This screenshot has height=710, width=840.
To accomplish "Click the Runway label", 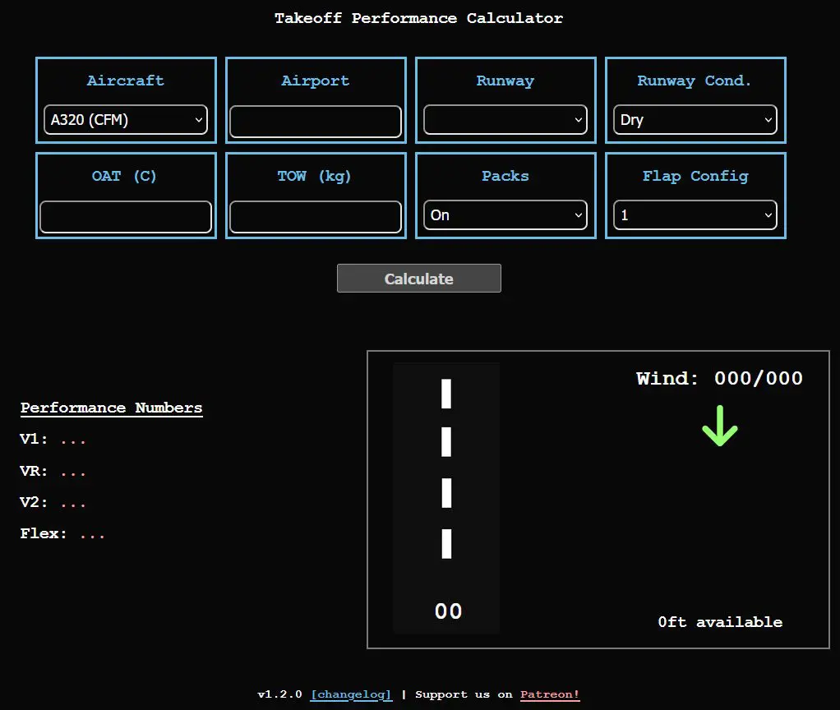I will tap(505, 81).
